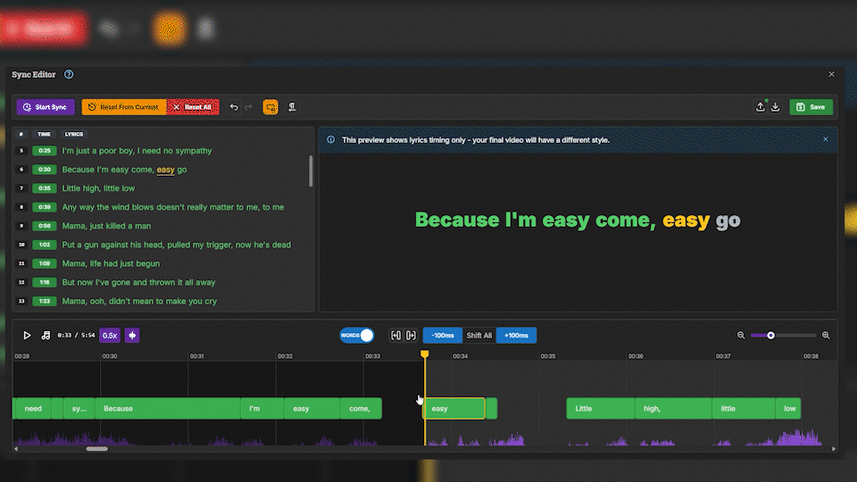Screen dimensions: 857x482
Task: Select the 'sy...' word block on timeline
Action: coord(79,408)
